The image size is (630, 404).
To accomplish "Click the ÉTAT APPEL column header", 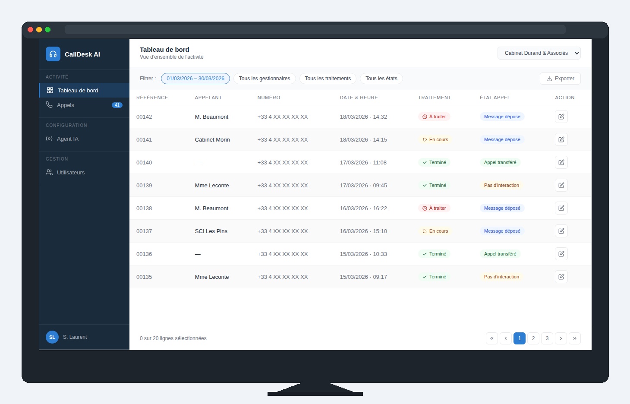I will coord(495,98).
